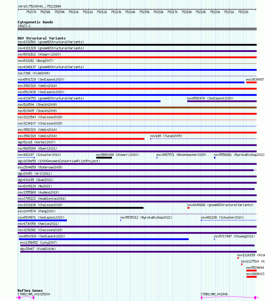Click the small blue nsv5717487 marker
The width and height of the screenshot is (265, 301).
tap(214, 239)
